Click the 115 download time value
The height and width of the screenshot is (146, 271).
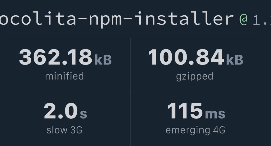[x=185, y=111]
